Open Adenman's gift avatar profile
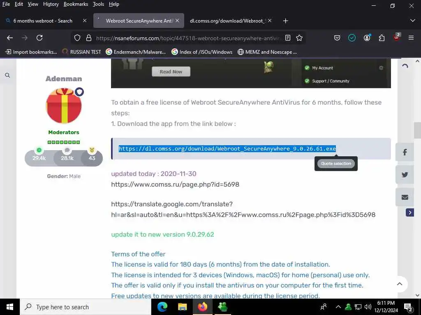Screen dimensions: 421x315 click(x=64, y=106)
